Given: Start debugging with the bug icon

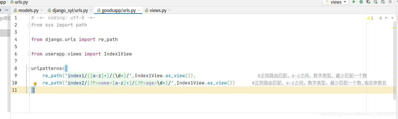Looking at the screenshot, I should pyautogui.click(x=361, y=2).
